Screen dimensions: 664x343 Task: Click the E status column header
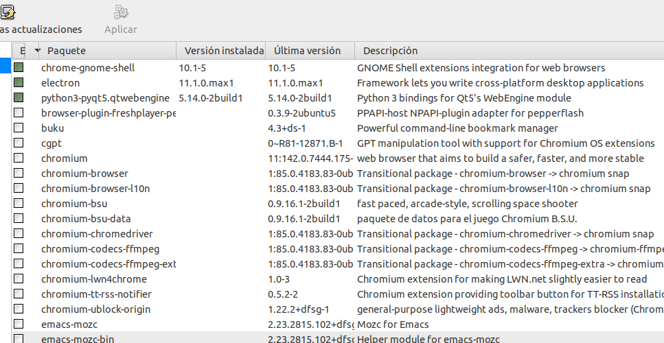(x=21, y=51)
